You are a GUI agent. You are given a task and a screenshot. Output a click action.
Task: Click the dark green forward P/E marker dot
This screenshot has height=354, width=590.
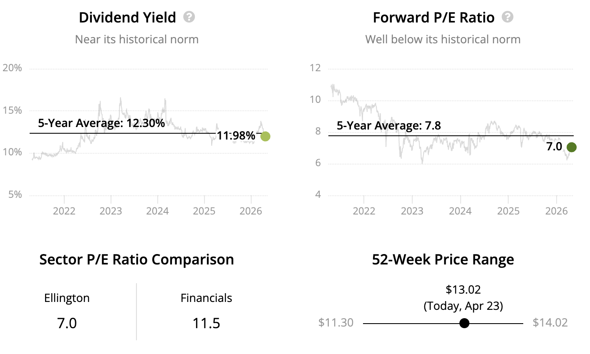point(572,147)
